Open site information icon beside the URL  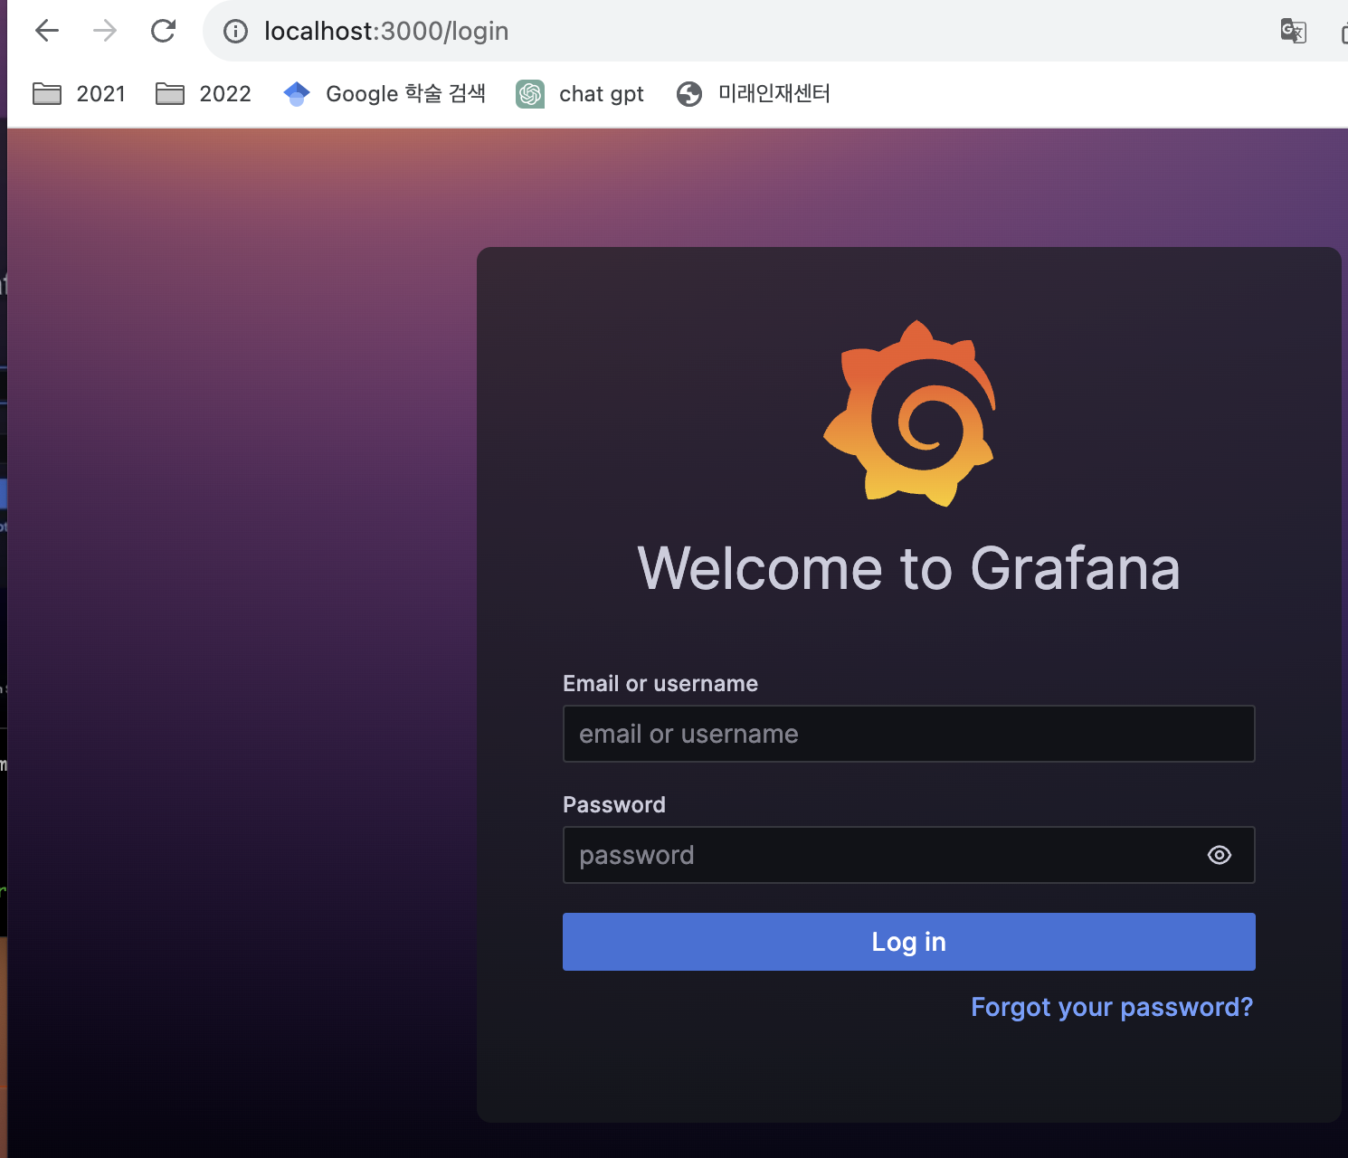[x=235, y=32]
